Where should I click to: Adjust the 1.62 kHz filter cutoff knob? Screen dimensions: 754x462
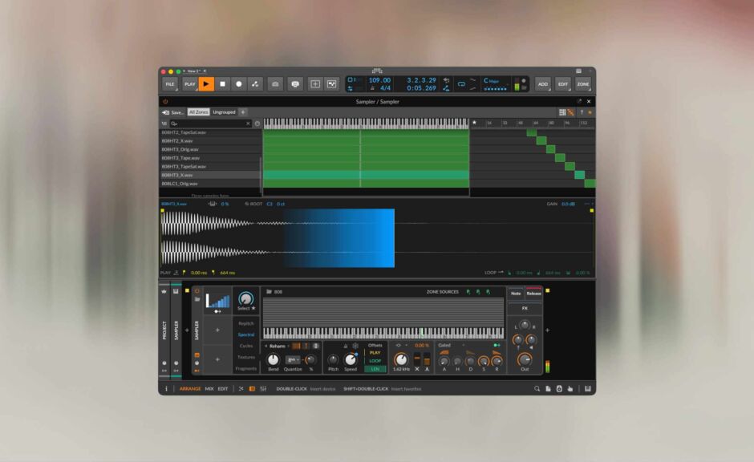pos(400,359)
